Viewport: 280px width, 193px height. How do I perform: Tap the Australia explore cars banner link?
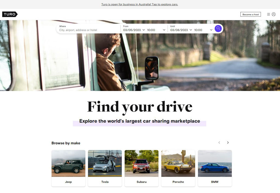140,4
